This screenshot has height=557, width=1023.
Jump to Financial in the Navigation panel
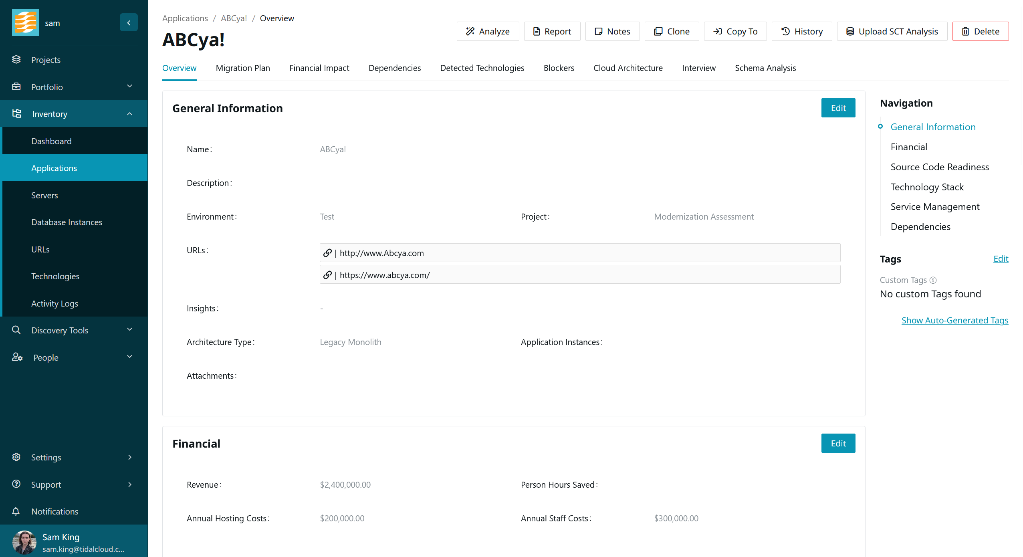909,147
